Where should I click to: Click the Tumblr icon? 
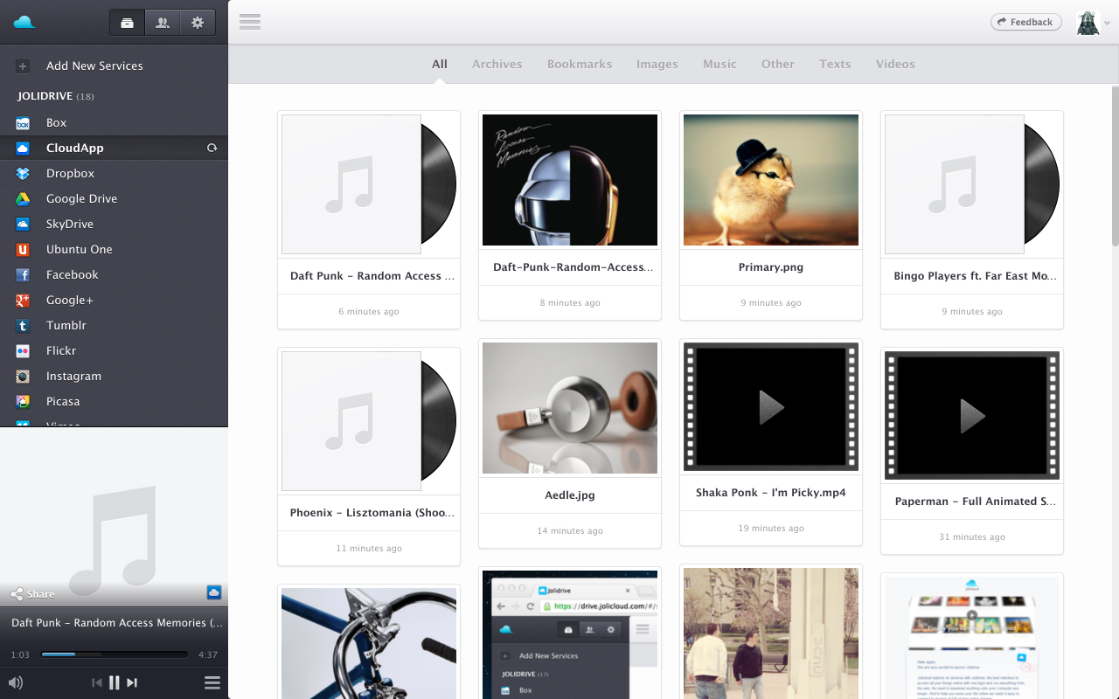coord(24,326)
